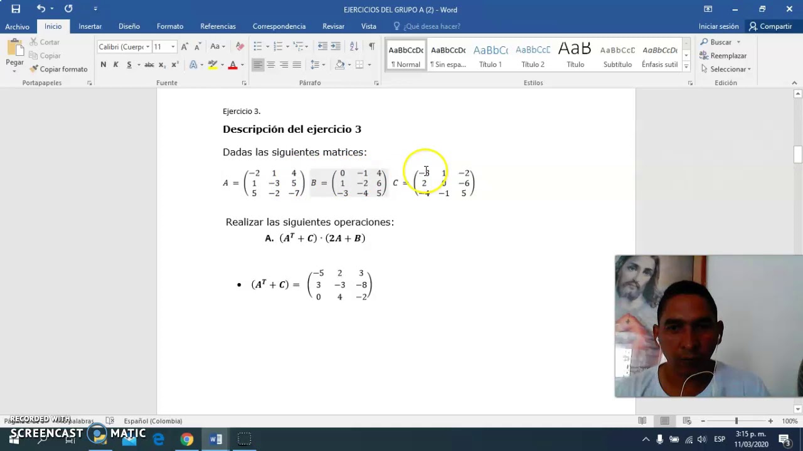Select the Copiar formato painter
The width and height of the screenshot is (803, 451).
tap(58, 69)
